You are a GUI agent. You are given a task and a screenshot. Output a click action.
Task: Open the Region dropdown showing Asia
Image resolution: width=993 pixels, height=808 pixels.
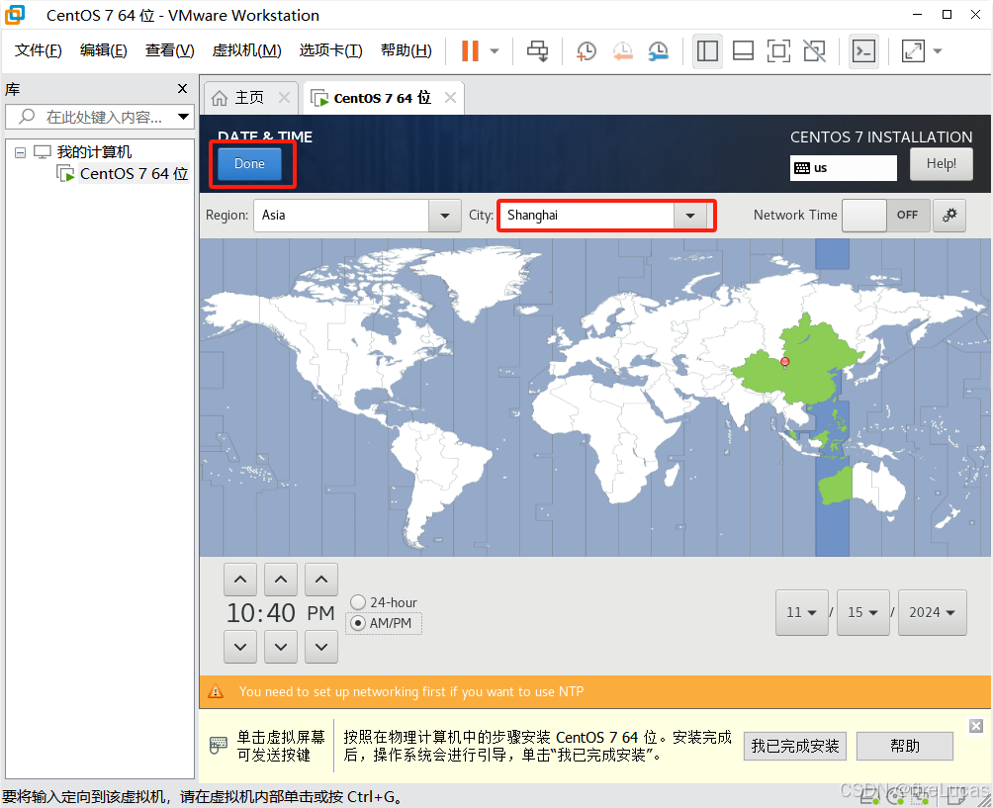(x=357, y=216)
